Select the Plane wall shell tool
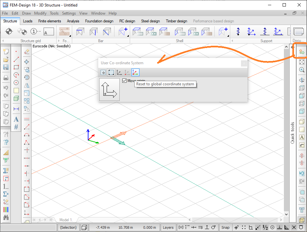The image size is (307, 232). [180, 31]
